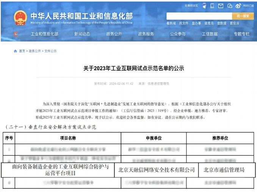Open the RSS订阅 link
The image size is (257, 193).
[x=248, y=6]
